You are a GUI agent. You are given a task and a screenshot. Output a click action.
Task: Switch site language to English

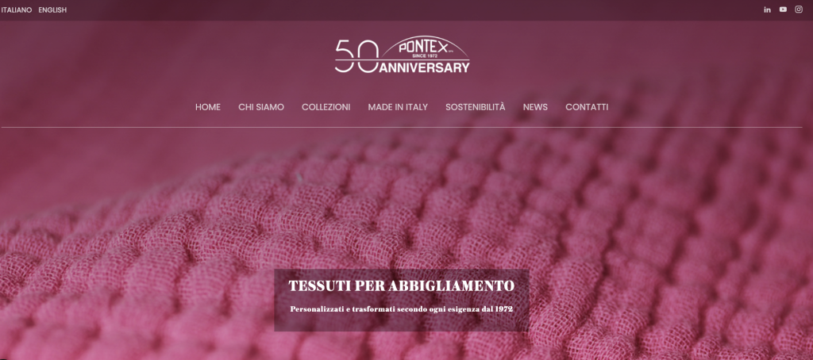coord(52,10)
